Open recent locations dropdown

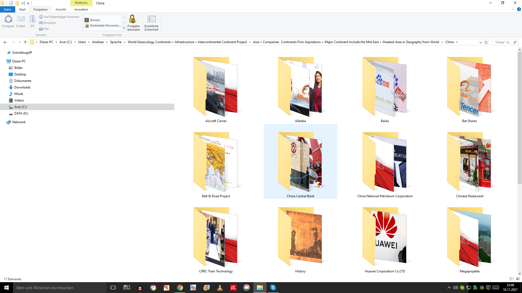click(x=20, y=42)
